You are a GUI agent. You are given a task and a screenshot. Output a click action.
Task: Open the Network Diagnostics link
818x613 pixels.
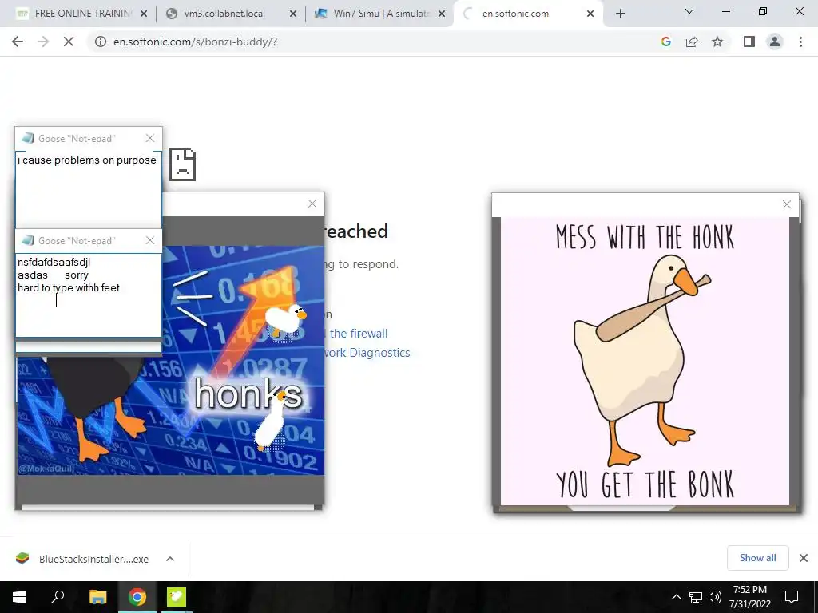coord(367,352)
